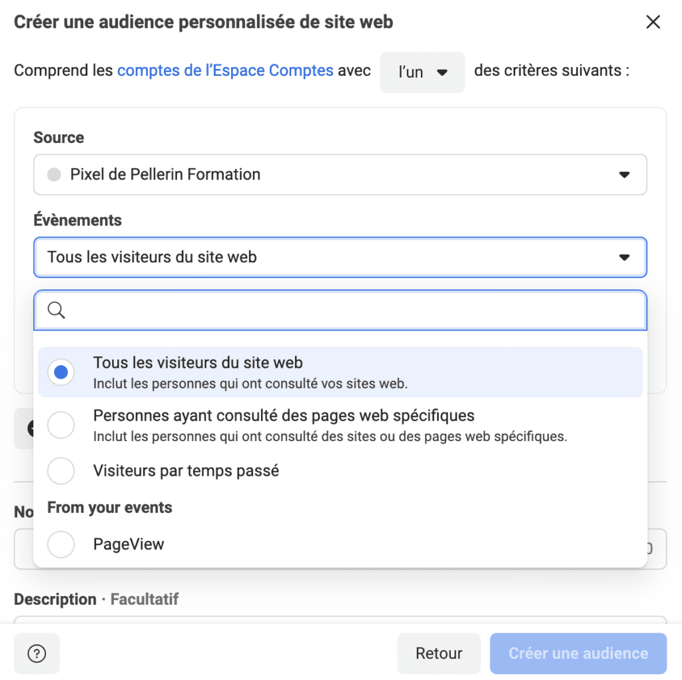Close the audience creation dialog

(x=653, y=22)
